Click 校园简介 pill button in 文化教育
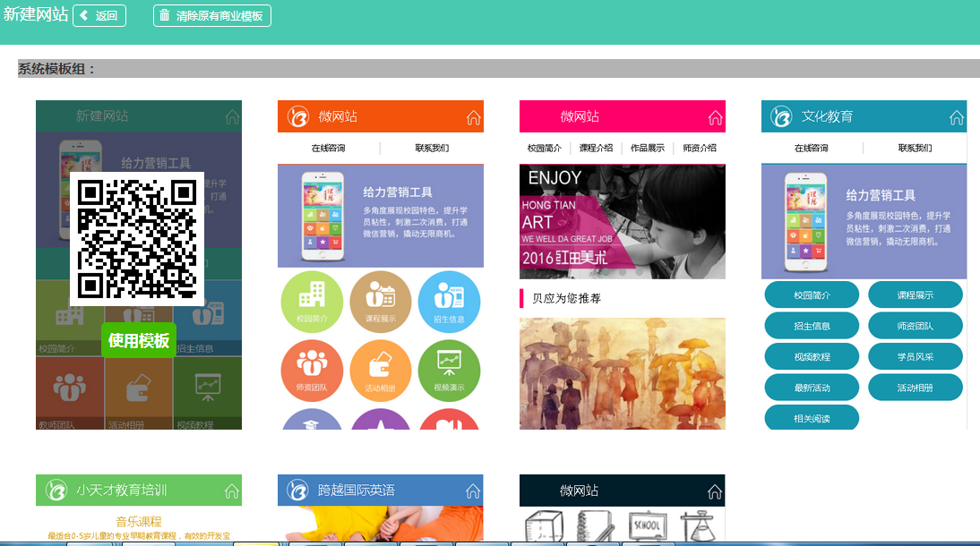This screenshot has width=980, height=546. (x=812, y=294)
